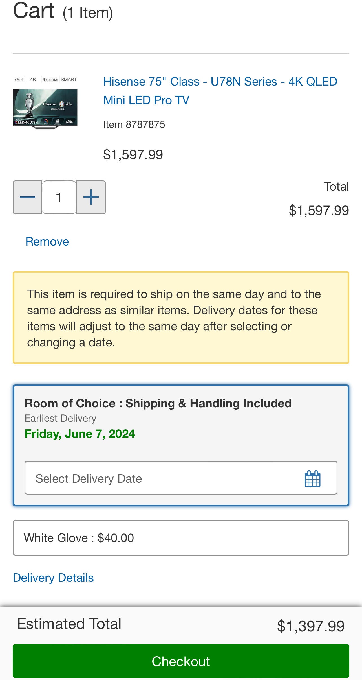This screenshot has height=680, width=362.
Task: Click the plus icon to increase quantity
Action: (90, 198)
